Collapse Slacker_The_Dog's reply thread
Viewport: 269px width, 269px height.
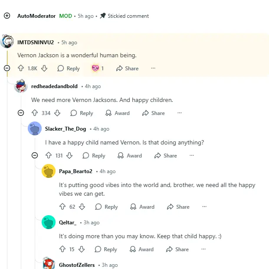(x=35, y=156)
